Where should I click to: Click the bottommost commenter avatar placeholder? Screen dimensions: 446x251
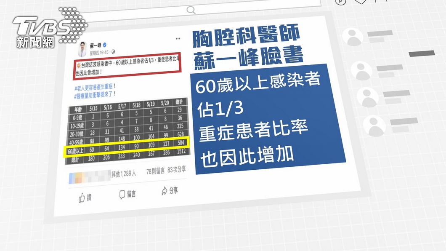click(374, 126)
